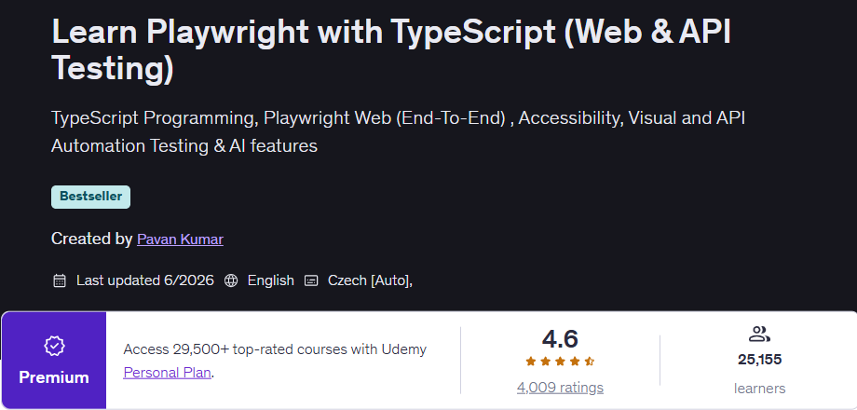Click the closed captions icon beside Czech

point(311,281)
